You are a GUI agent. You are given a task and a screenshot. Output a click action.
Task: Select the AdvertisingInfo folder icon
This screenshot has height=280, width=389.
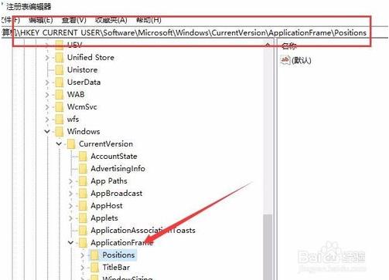pyautogui.click(x=83, y=169)
